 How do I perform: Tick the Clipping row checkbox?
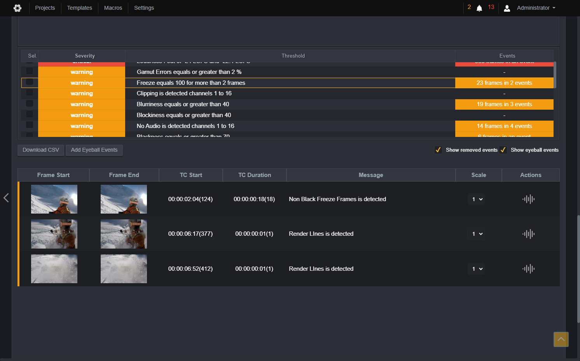click(x=30, y=93)
